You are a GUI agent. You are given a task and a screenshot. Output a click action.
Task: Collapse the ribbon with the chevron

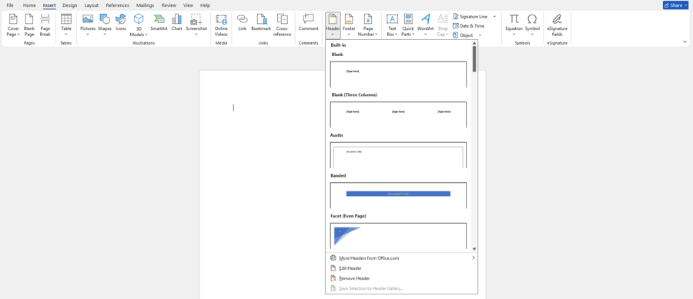[x=685, y=42]
